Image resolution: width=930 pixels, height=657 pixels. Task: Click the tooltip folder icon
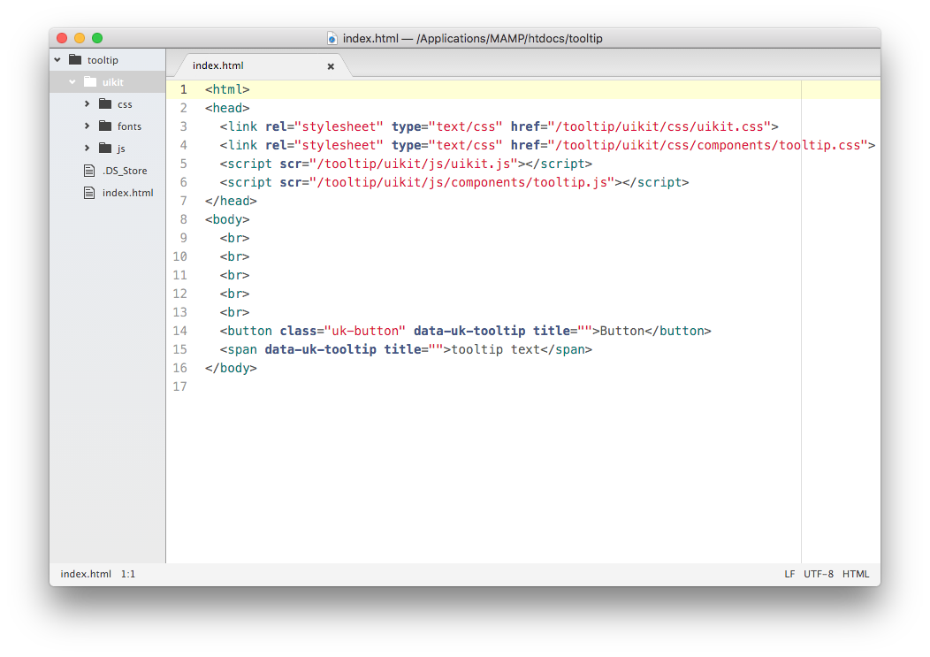(75, 59)
